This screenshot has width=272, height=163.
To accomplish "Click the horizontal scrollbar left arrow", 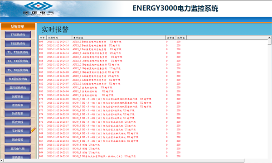I will click(x=2, y=161).
